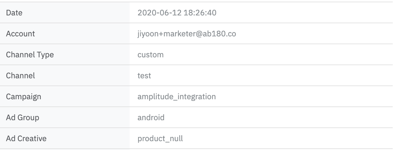This screenshot has height=150, width=398.
Task: Click the word Type in Channel Type label
Action: pos(46,55)
